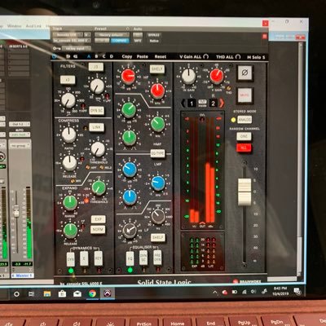Open the Action Center notification icon
The width and height of the screenshot is (326, 326).
click(x=297, y=292)
